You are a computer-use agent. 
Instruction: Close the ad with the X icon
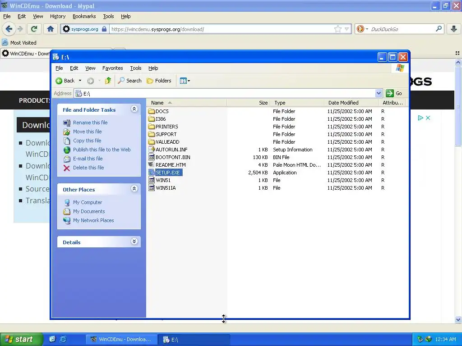(x=428, y=118)
